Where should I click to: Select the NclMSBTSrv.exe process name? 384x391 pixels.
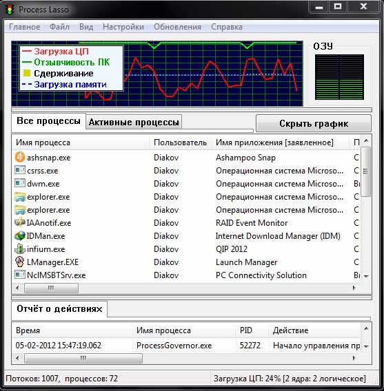56,275
